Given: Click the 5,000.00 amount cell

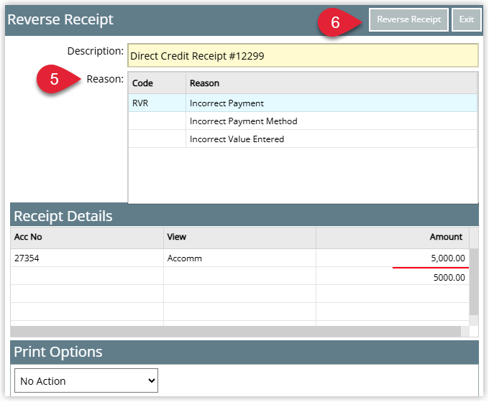Looking at the screenshot, I should pyautogui.click(x=393, y=258).
